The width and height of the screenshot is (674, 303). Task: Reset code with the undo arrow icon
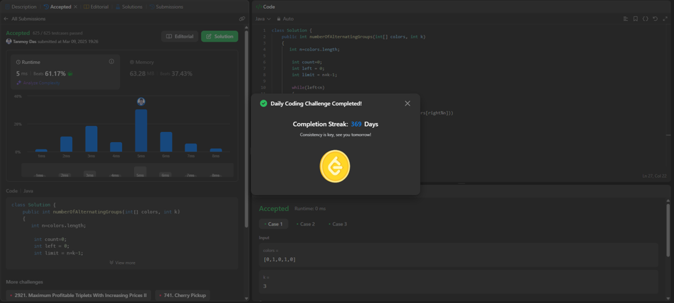[655, 19]
